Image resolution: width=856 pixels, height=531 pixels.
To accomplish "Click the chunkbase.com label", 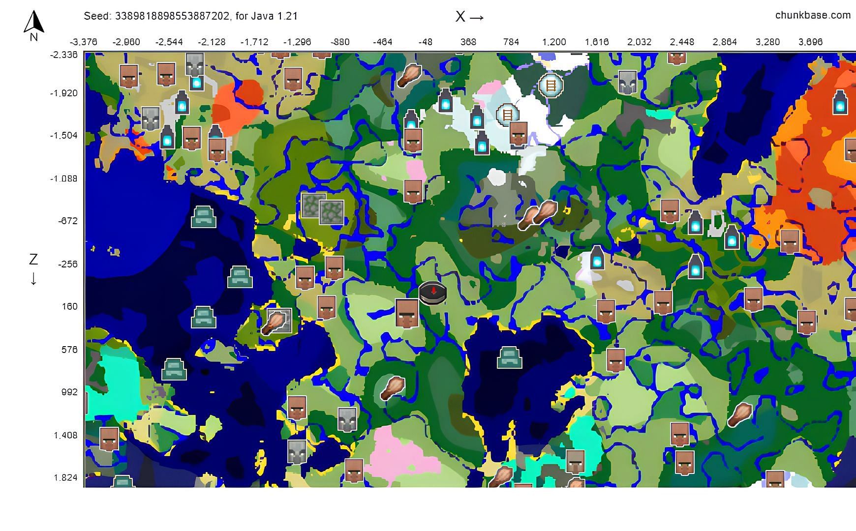I will click(813, 15).
